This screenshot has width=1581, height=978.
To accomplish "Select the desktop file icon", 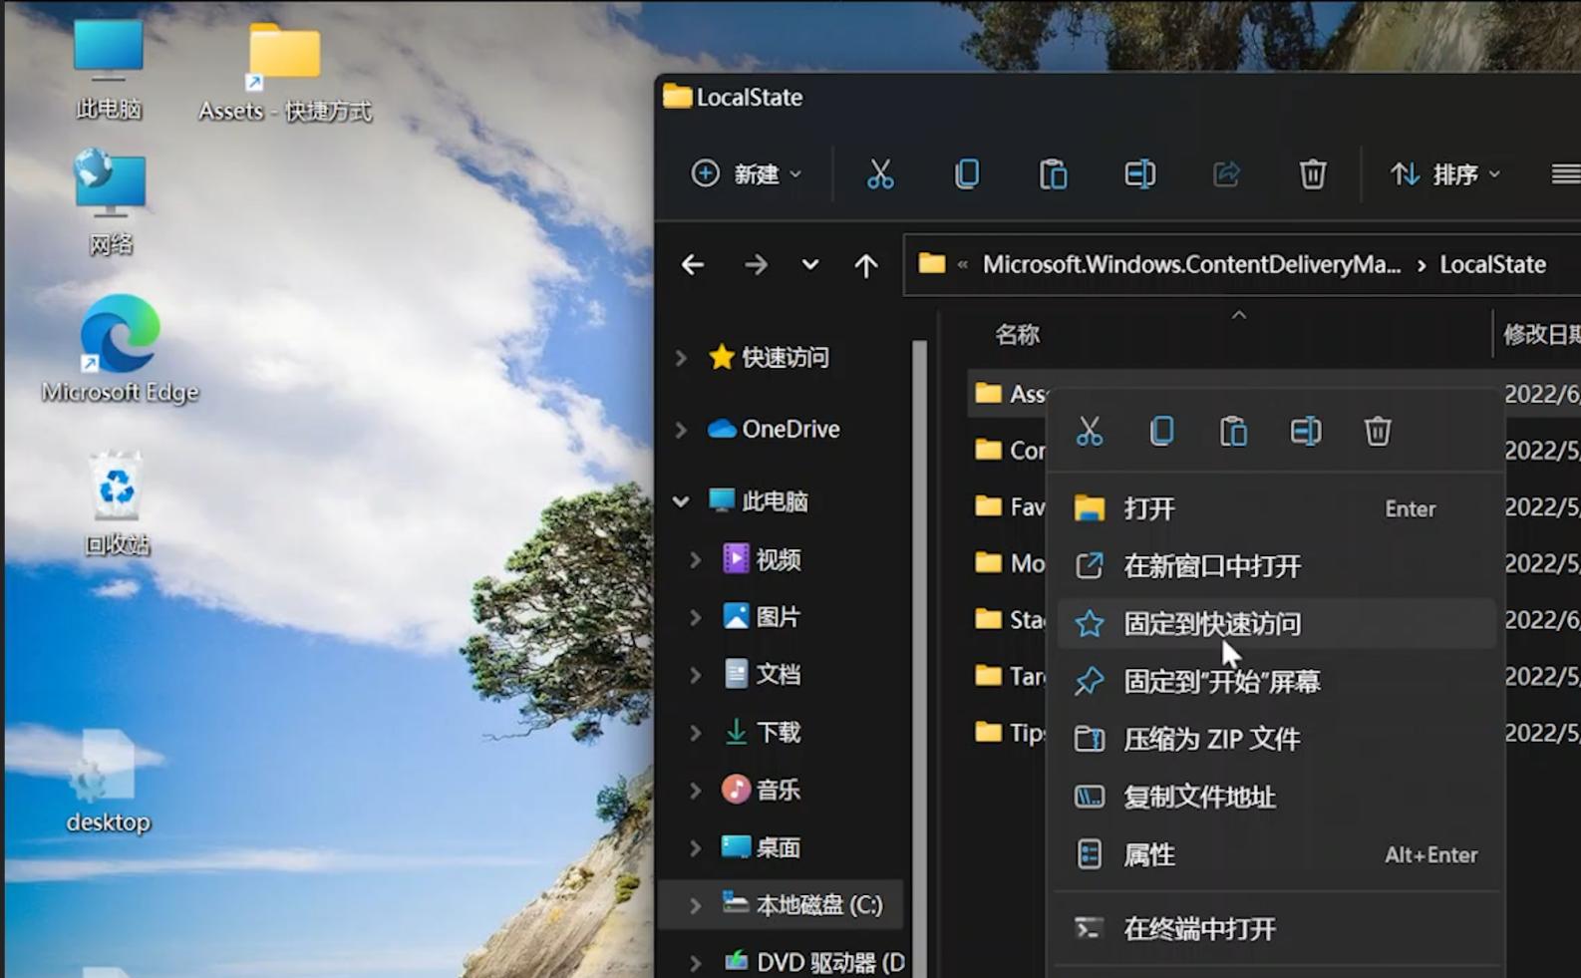I will [x=108, y=782].
